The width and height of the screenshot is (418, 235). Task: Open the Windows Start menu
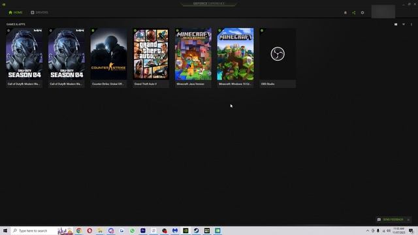5,230
